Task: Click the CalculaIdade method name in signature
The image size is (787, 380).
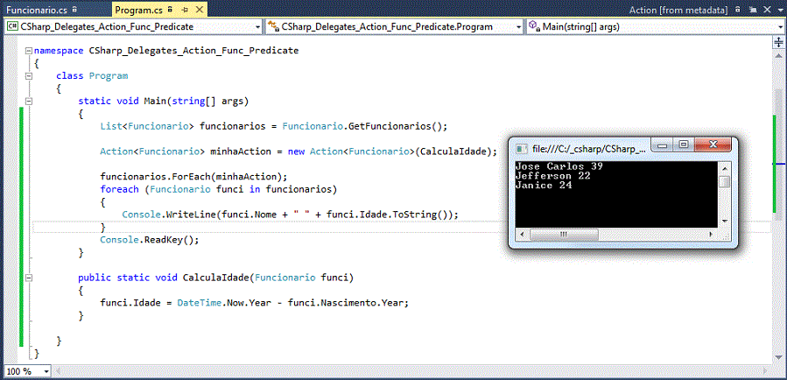Action: point(216,278)
